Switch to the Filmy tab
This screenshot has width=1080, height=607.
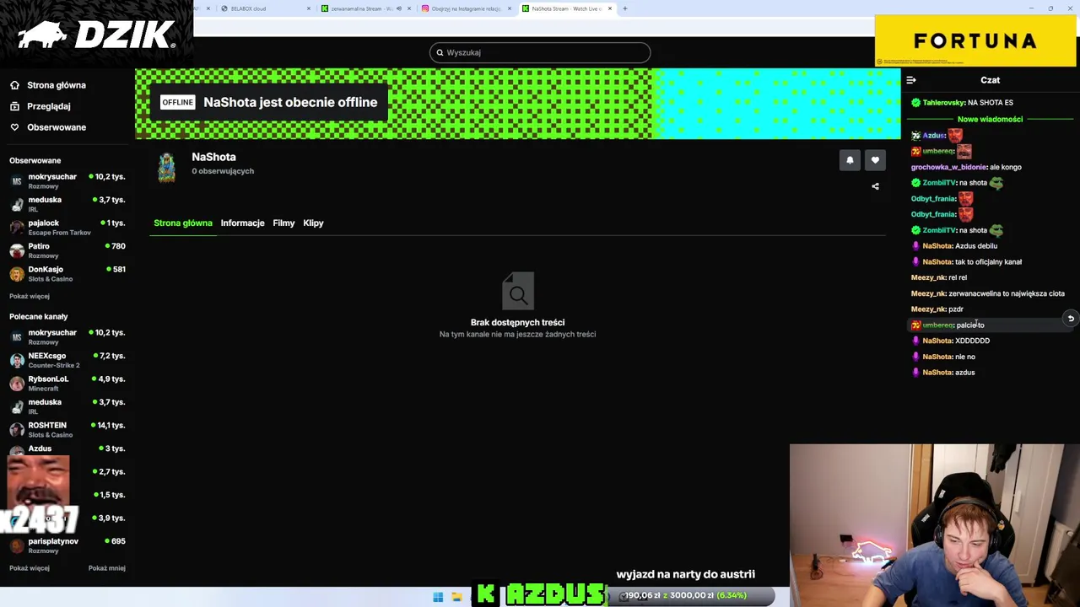(283, 223)
